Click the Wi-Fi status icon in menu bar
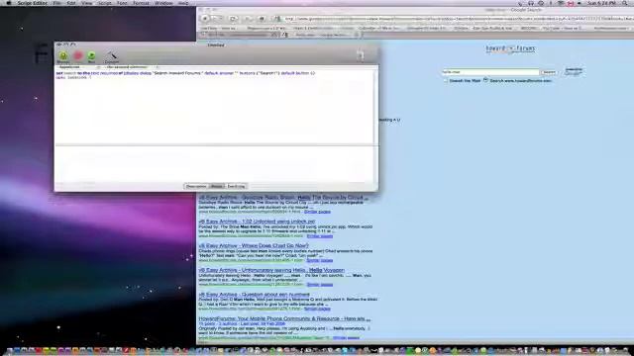This screenshot has width=634, height=356. 560,3
